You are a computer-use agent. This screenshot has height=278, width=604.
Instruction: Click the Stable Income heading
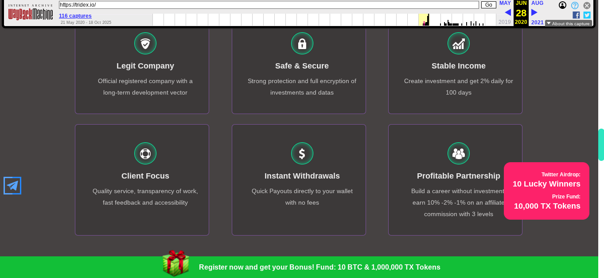click(x=459, y=66)
